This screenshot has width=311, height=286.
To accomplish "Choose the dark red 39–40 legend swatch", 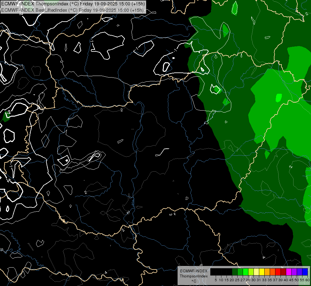I will point(283,272).
